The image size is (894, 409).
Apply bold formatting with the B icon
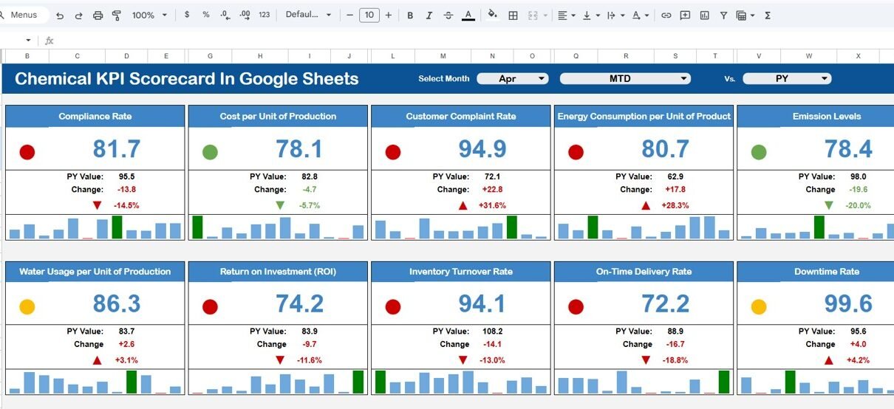click(410, 16)
